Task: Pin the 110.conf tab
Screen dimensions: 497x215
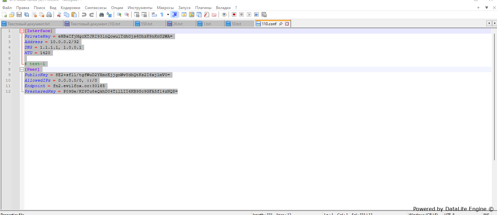Action: (x=281, y=24)
